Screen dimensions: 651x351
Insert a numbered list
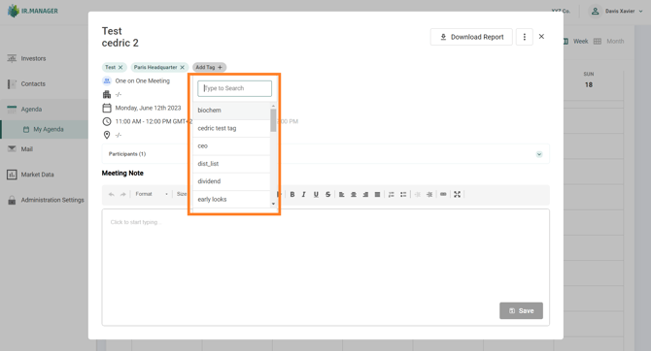tap(392, 194)
